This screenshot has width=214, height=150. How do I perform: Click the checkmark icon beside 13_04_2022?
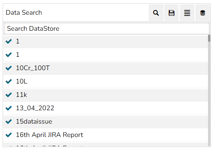pyautogui.click(x=9, y=108)
